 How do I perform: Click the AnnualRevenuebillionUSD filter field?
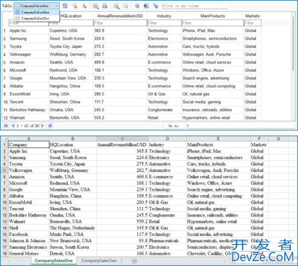120,23
